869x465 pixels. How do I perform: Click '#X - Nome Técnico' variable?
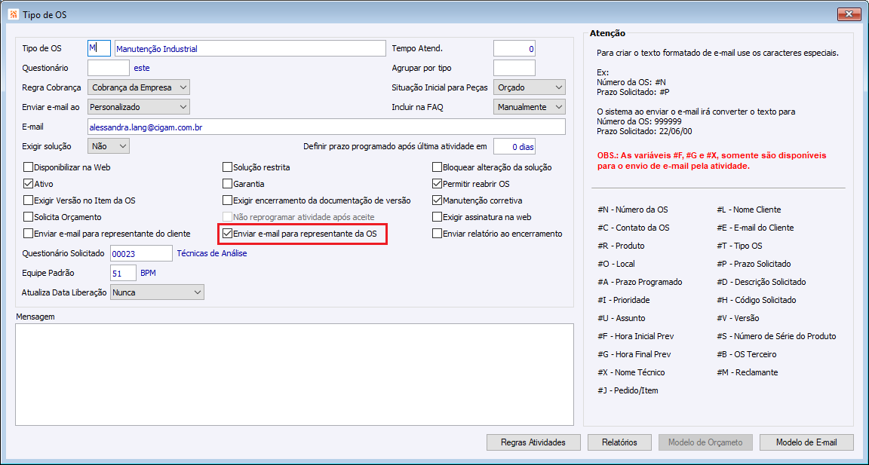coord(631,372)
